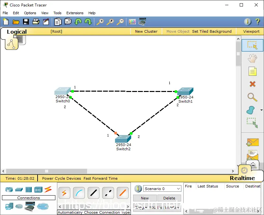Select Routers device category icon
Viewport: 264px width, 215px height.
tap(9, 189)
